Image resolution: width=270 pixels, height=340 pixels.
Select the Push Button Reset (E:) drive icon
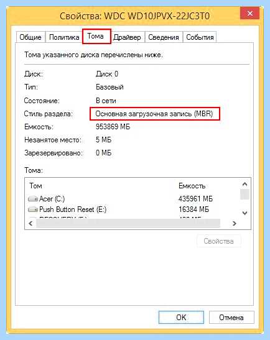click(x=33, y=209)
